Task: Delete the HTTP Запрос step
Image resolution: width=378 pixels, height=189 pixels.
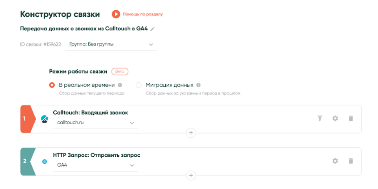Action: point(351,161)
